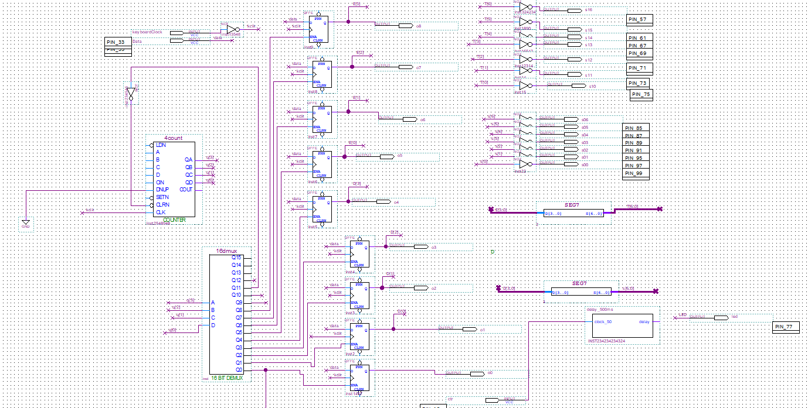
Task: Select the s16 output pin
Action: (x=573, y=10)
